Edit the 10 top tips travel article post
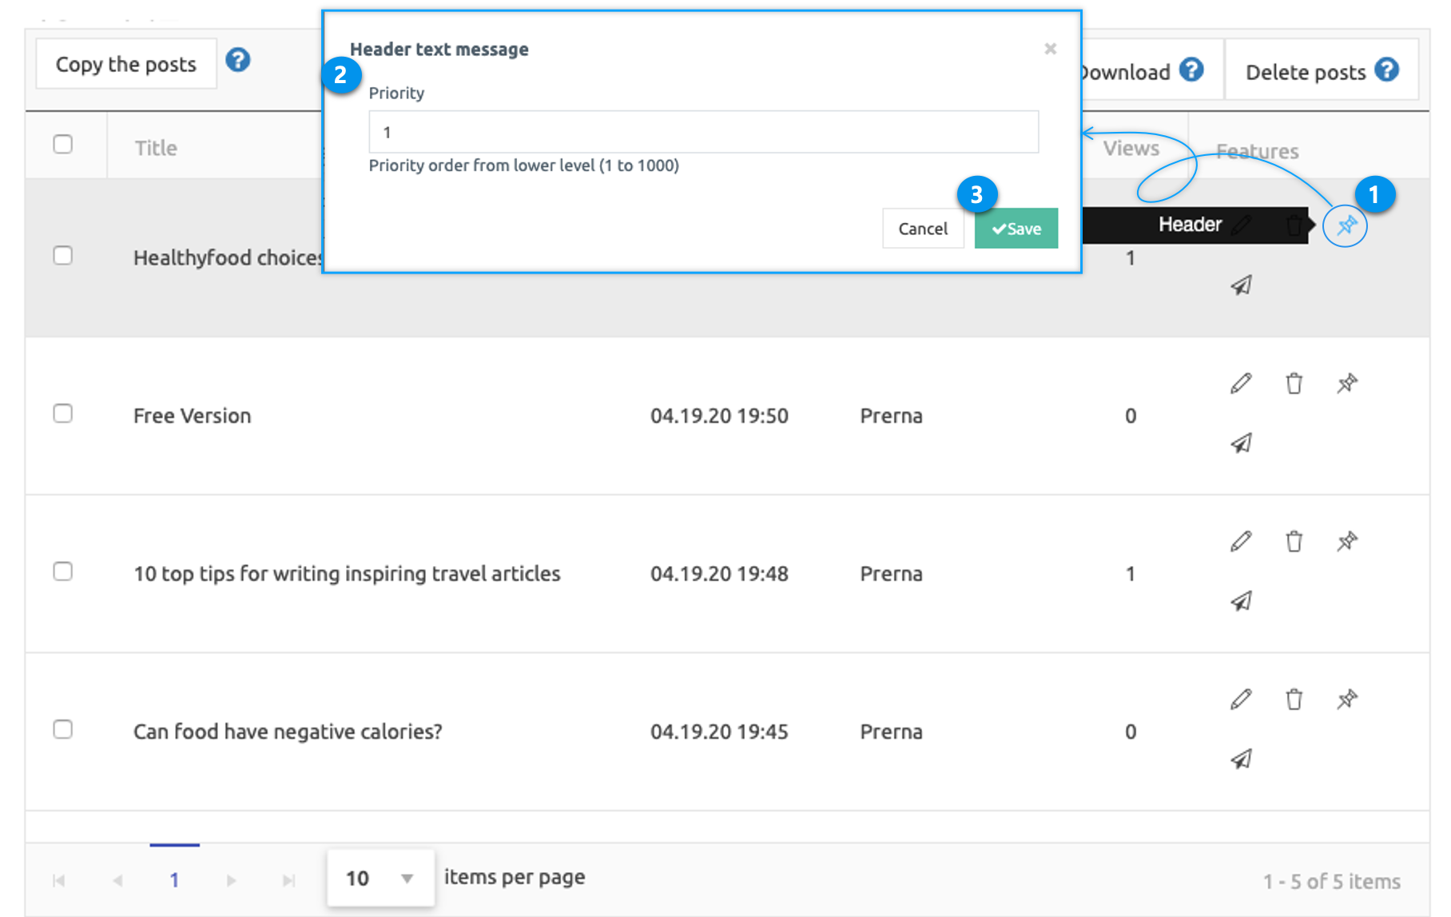The width and height of the screenshot is (1451, 917). pos(1241,542)
